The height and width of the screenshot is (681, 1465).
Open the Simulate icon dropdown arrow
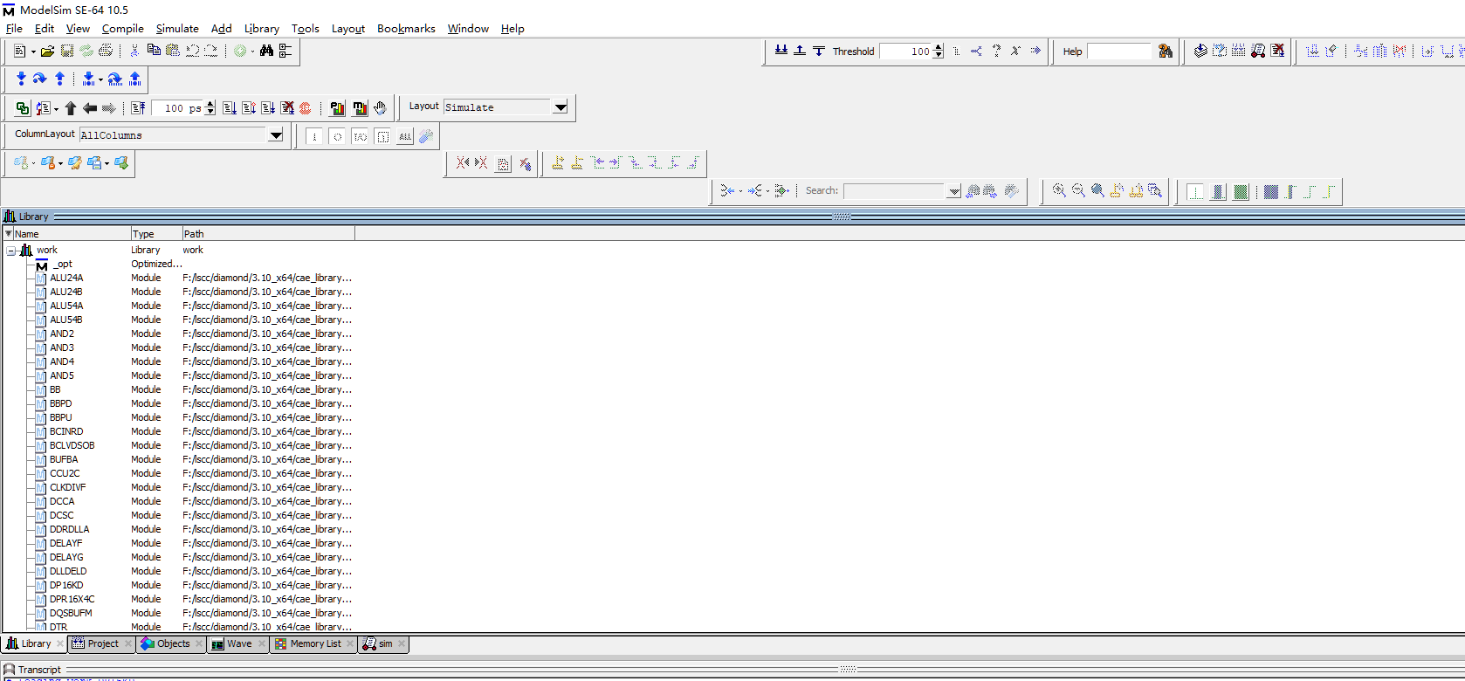pyautogui.click(x=56, y=108)
